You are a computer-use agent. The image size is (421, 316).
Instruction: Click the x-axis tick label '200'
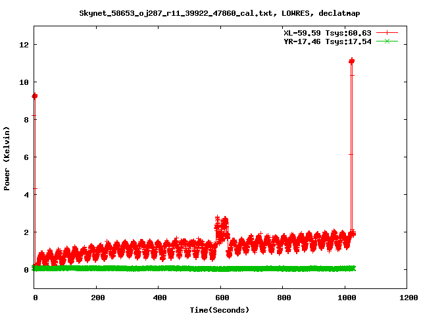97,298
